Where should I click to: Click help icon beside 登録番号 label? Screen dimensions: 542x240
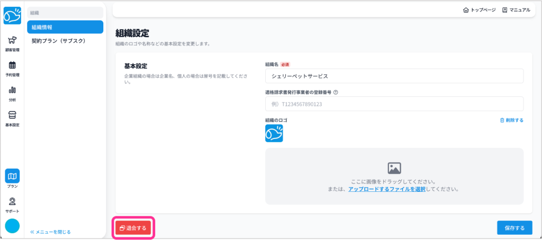coord(336,92)
